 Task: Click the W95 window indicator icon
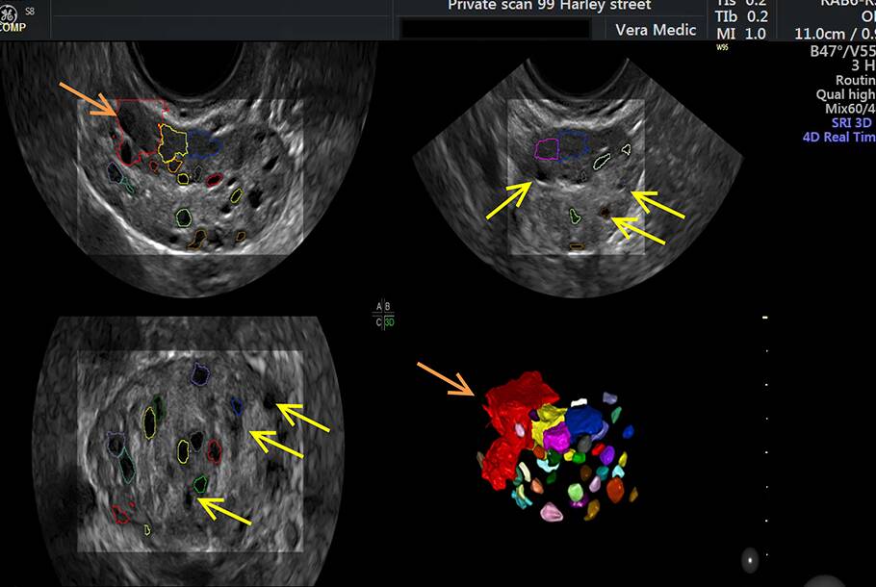pos(723,48)
